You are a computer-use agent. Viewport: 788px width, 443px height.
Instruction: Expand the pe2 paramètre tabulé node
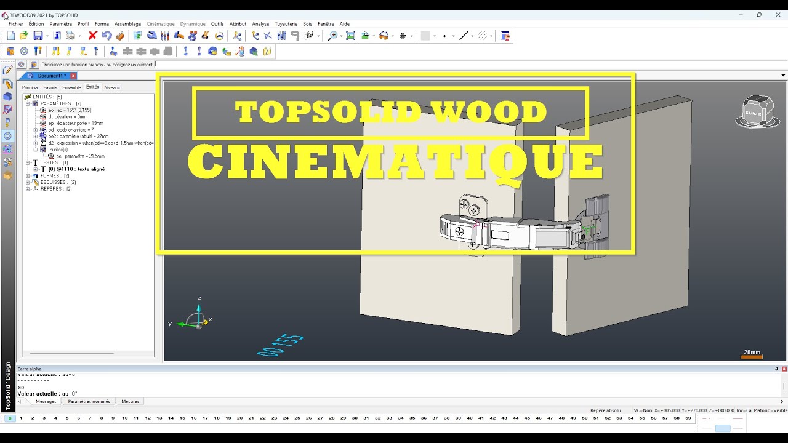tap(36, 137)
